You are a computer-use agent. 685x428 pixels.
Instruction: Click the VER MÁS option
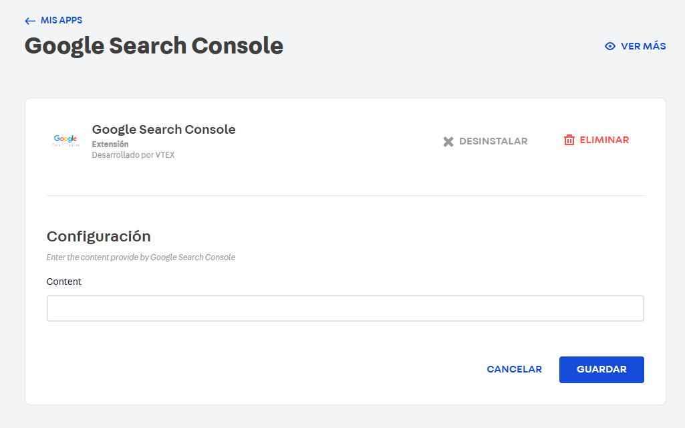(644, 46)
